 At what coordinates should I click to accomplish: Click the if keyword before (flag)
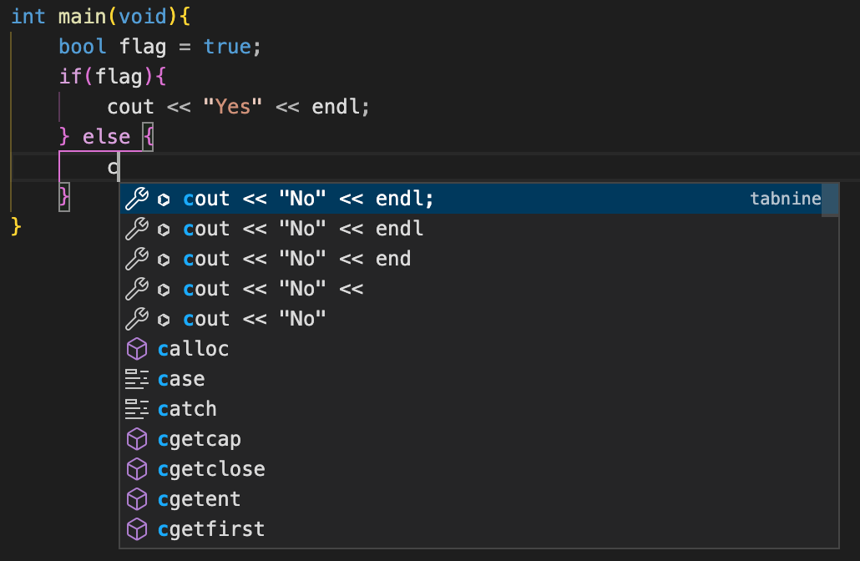[70, 76]
